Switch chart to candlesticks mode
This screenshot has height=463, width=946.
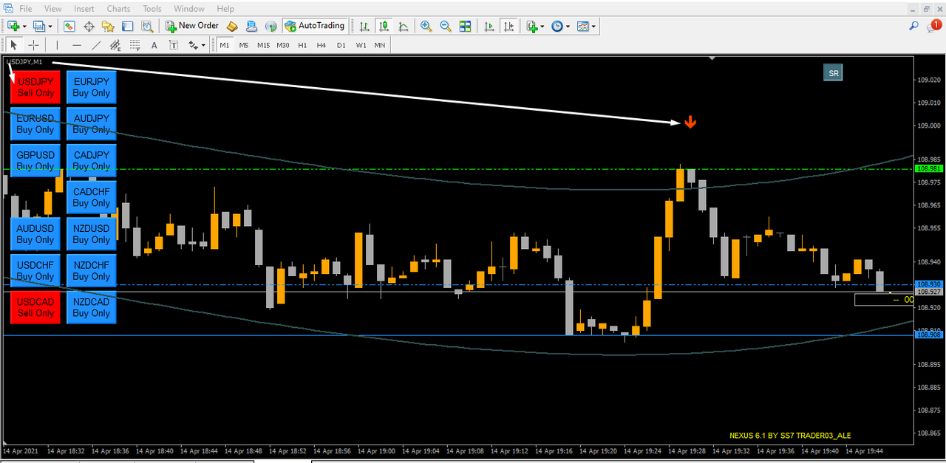click(384, 26)
